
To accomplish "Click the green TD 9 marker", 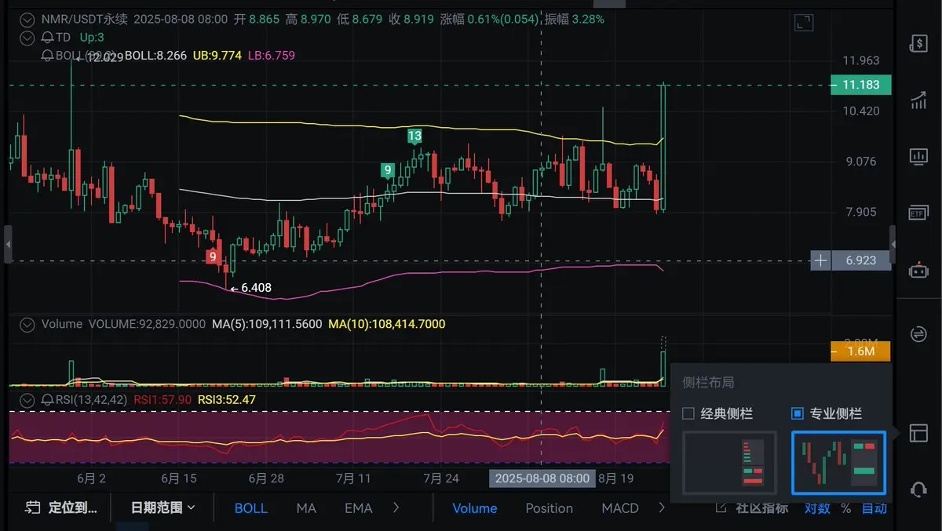I will click(387, 170).
